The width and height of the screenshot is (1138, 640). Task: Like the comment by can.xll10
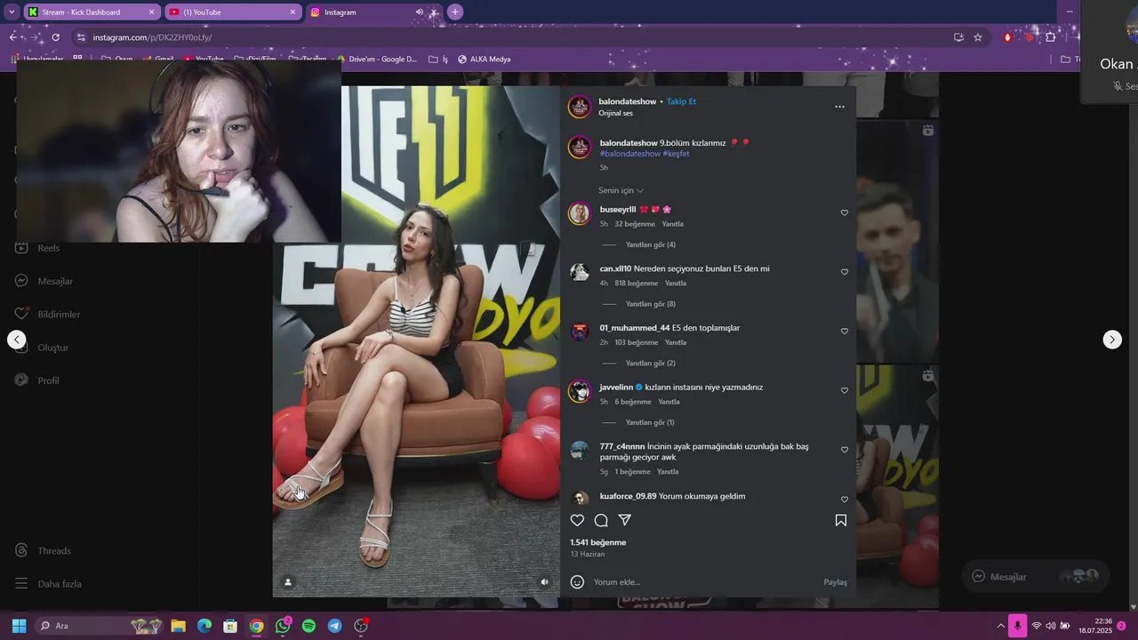tap(845, 272)
